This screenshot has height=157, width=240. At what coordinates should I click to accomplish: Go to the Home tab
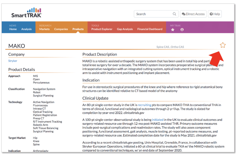[13, 29]
